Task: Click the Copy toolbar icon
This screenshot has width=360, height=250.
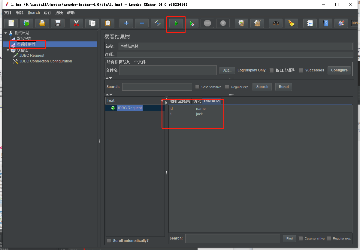Action: 92,23
